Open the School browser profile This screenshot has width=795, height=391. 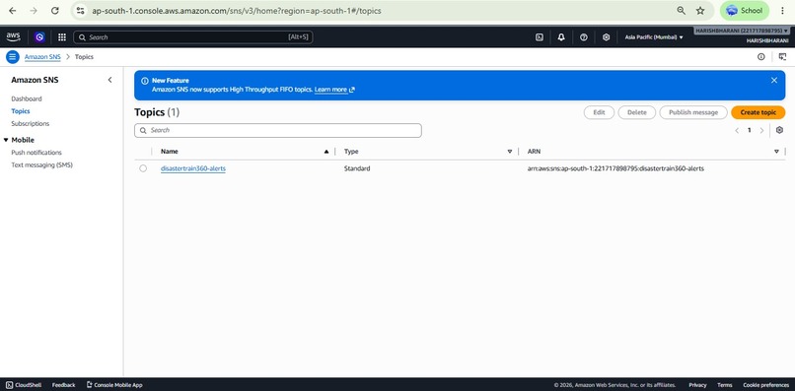pos(745,11)
